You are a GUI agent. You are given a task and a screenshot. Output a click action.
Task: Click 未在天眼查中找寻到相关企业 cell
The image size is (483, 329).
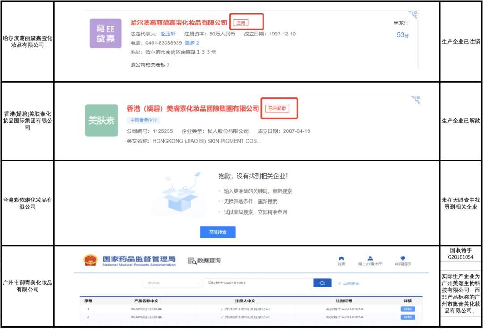[461, 203]
